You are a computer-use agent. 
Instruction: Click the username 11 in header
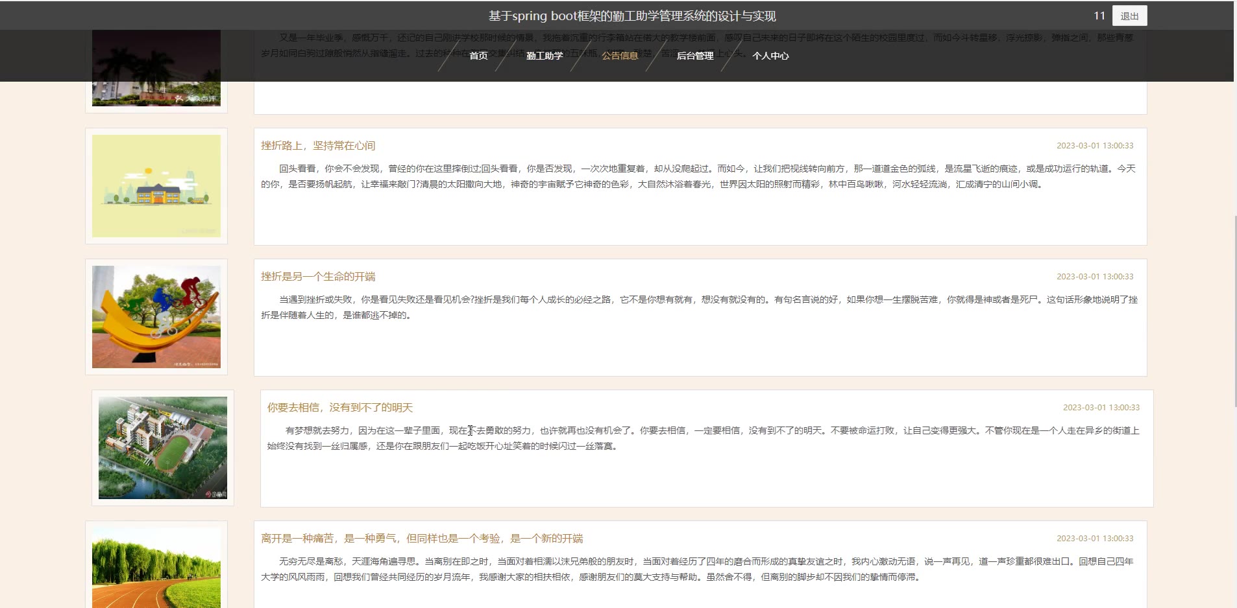click(1099, 16)
